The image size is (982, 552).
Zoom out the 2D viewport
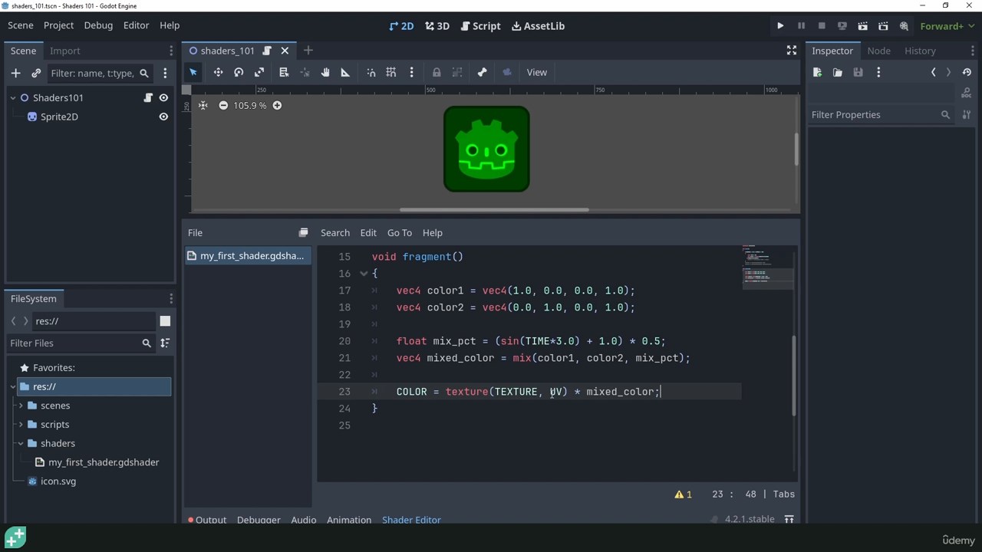(223, 105)
